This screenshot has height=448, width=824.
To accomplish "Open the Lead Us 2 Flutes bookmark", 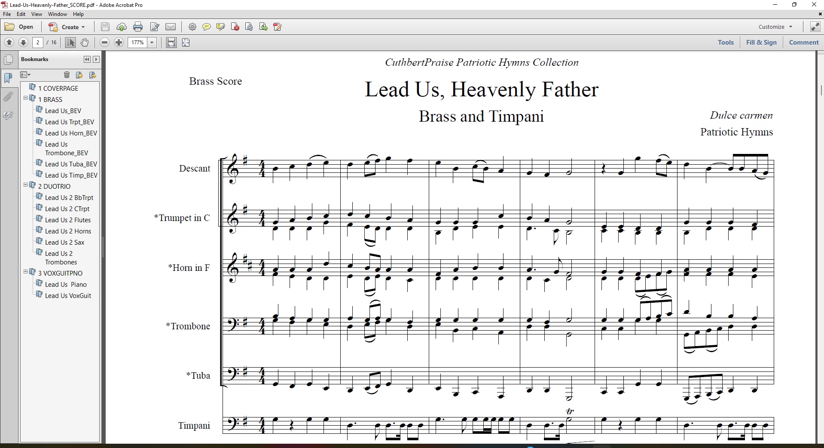I will (68, 220).
